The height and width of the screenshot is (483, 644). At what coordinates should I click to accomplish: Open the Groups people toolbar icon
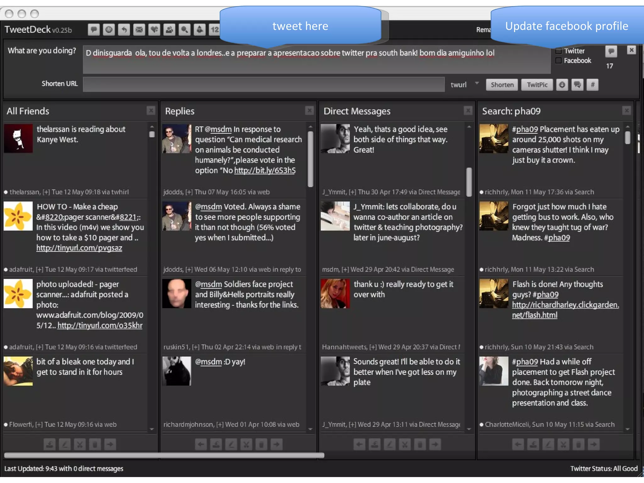tap(169, 30)
